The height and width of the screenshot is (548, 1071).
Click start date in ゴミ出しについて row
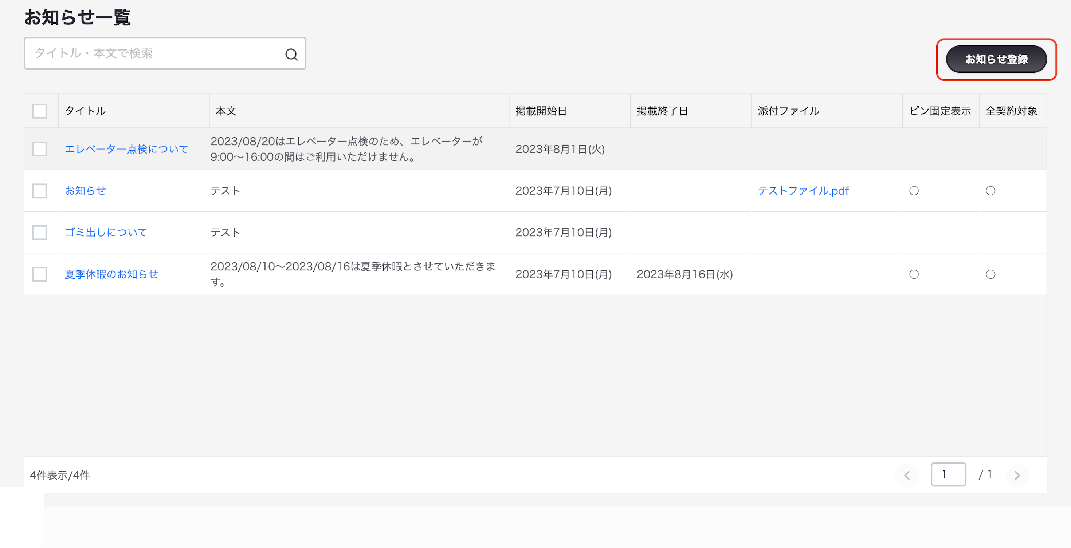click(x=563, y=233)
